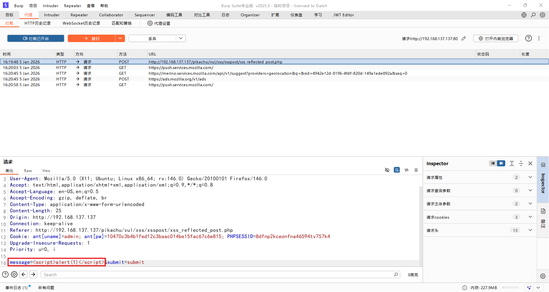Viewport: 549px width, 292px height.
Task: Open Burp settings gear in top right
Action: tap(542, 15)
